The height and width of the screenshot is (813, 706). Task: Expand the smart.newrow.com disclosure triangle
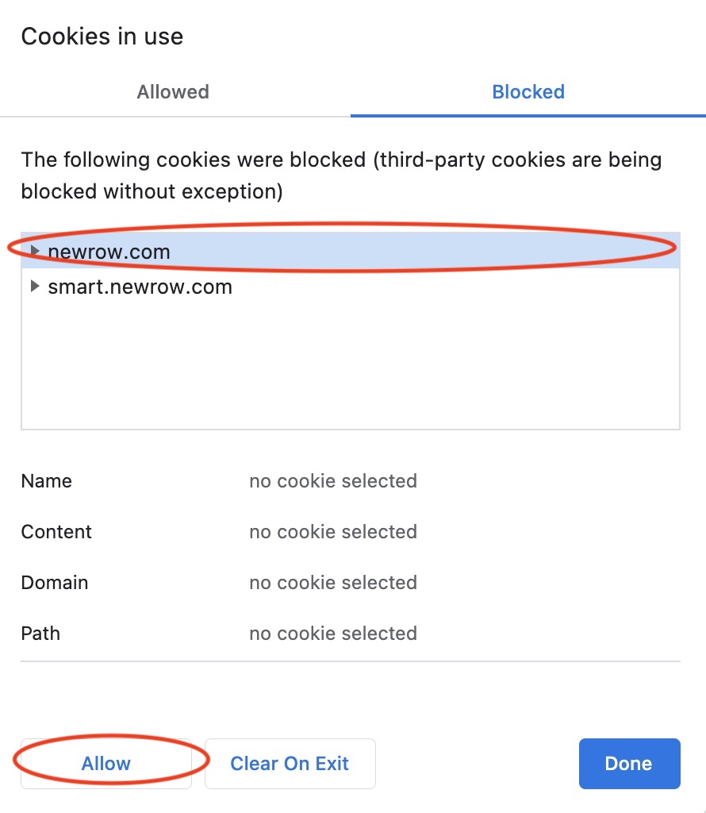point(34,286)
